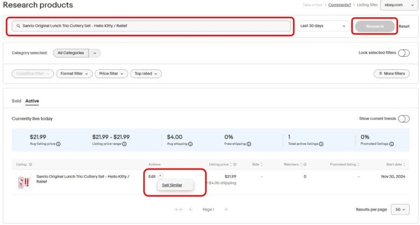Viewport: 420px width, 225px height.
Task: Click the Take a tour link
Action: (x=312, y=5)
